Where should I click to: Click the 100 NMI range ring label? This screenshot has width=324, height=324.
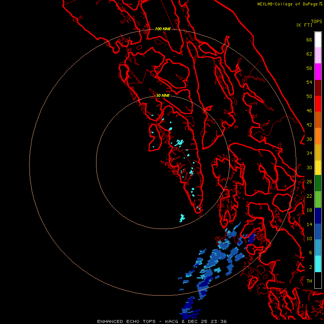(x=163, y=29)
